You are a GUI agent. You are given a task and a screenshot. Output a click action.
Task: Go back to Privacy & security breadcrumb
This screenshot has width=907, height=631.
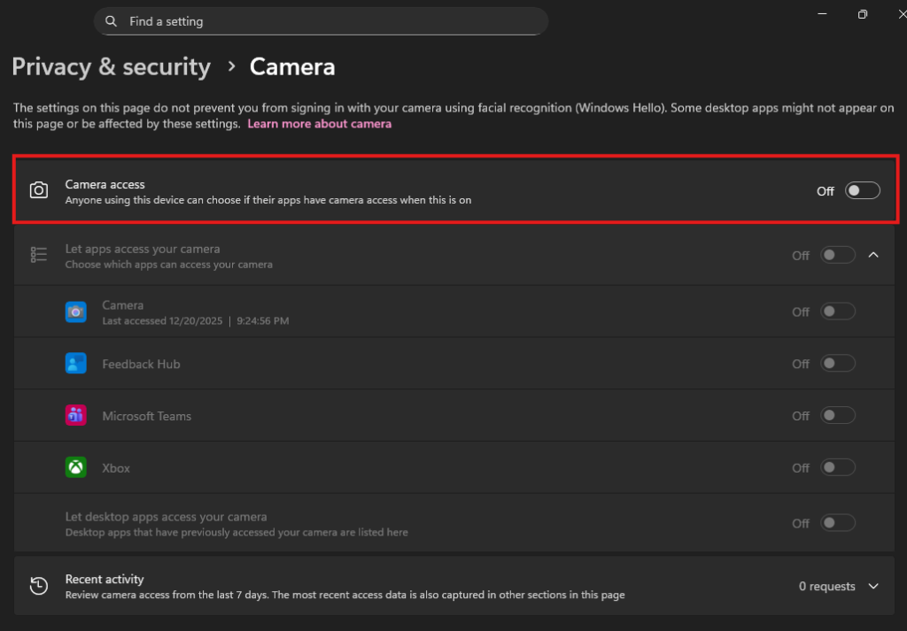click(111, 66)
